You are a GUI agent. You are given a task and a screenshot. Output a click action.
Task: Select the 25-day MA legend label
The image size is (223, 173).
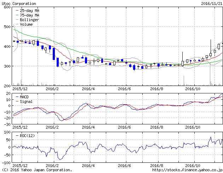pyautogui.click(x=29, y=11)
